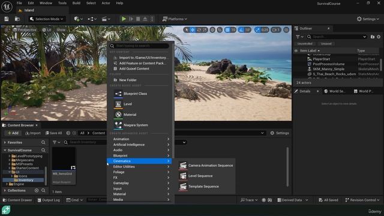Select the Translate gizmo tool
Viewport: 384px width, 216px height.
click(193, 30)
